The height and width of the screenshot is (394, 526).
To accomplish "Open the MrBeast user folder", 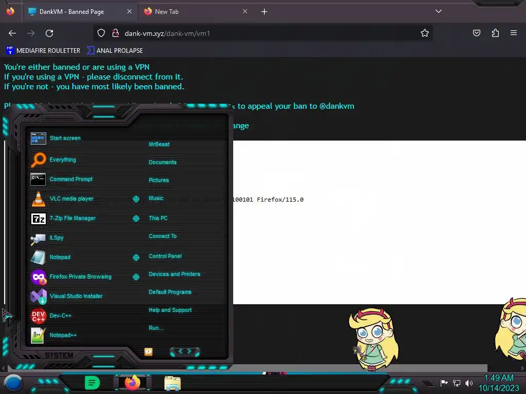I will point(159,144).
